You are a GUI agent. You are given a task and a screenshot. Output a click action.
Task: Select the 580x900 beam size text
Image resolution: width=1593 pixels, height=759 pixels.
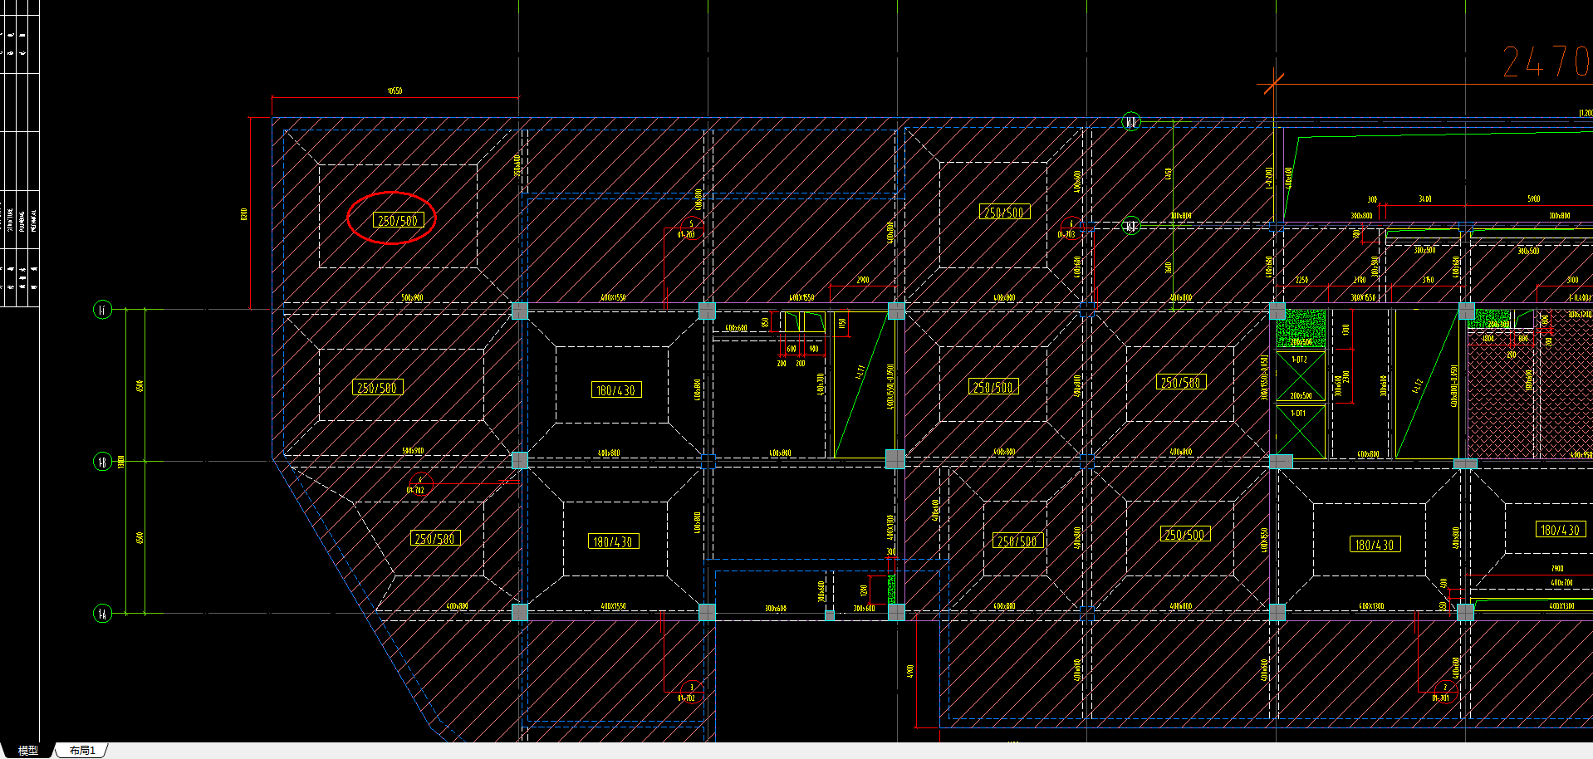click(x=412, y=451)
